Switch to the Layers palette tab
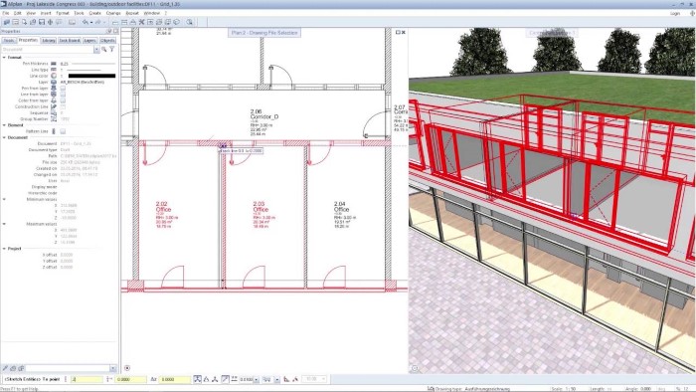This screenshot has width=696, height=392. (89, 41)
